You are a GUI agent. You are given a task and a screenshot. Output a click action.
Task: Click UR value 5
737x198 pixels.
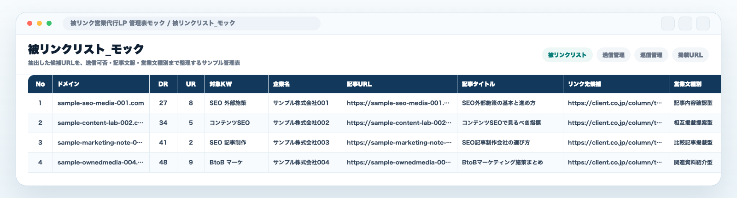tap(191, 123)
